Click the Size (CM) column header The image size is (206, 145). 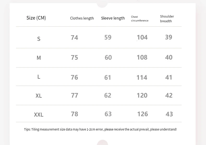click(x=36, y=18)
